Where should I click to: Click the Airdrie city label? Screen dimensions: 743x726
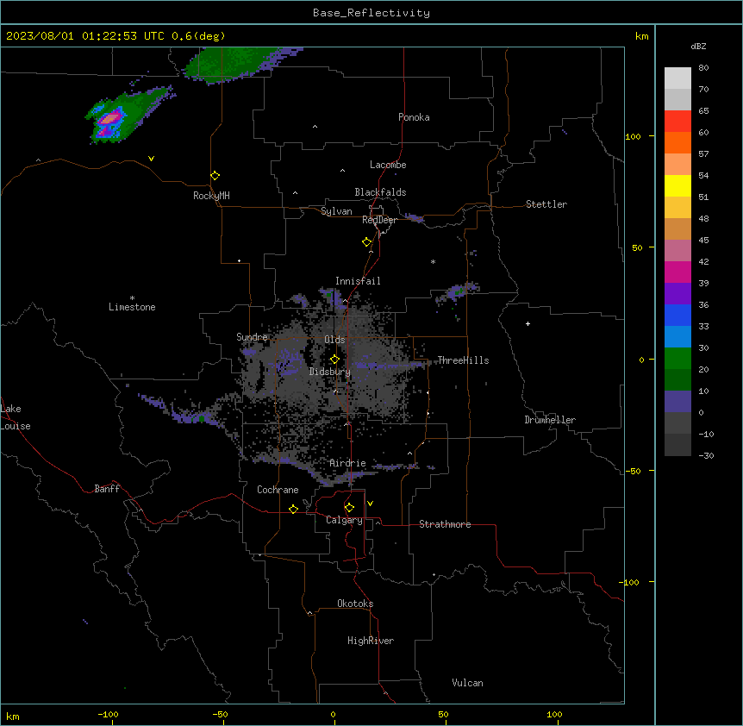pyautogui.click(x=347, y=463)
